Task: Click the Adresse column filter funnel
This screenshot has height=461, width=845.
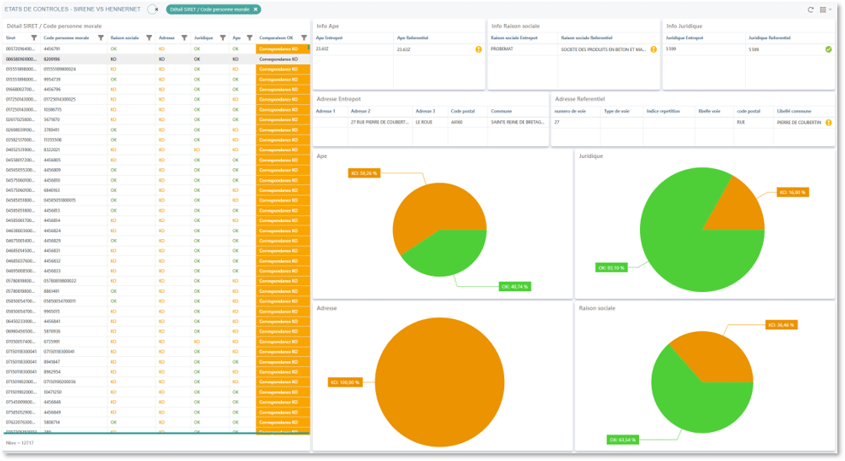Action: (185, 38)
